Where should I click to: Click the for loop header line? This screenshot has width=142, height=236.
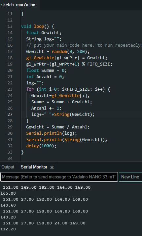coord(68,89)
